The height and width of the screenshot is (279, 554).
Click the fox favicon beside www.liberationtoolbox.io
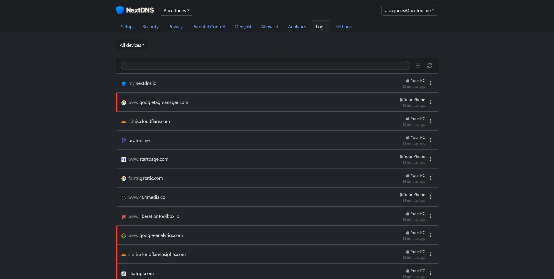[x=123, y=216]
